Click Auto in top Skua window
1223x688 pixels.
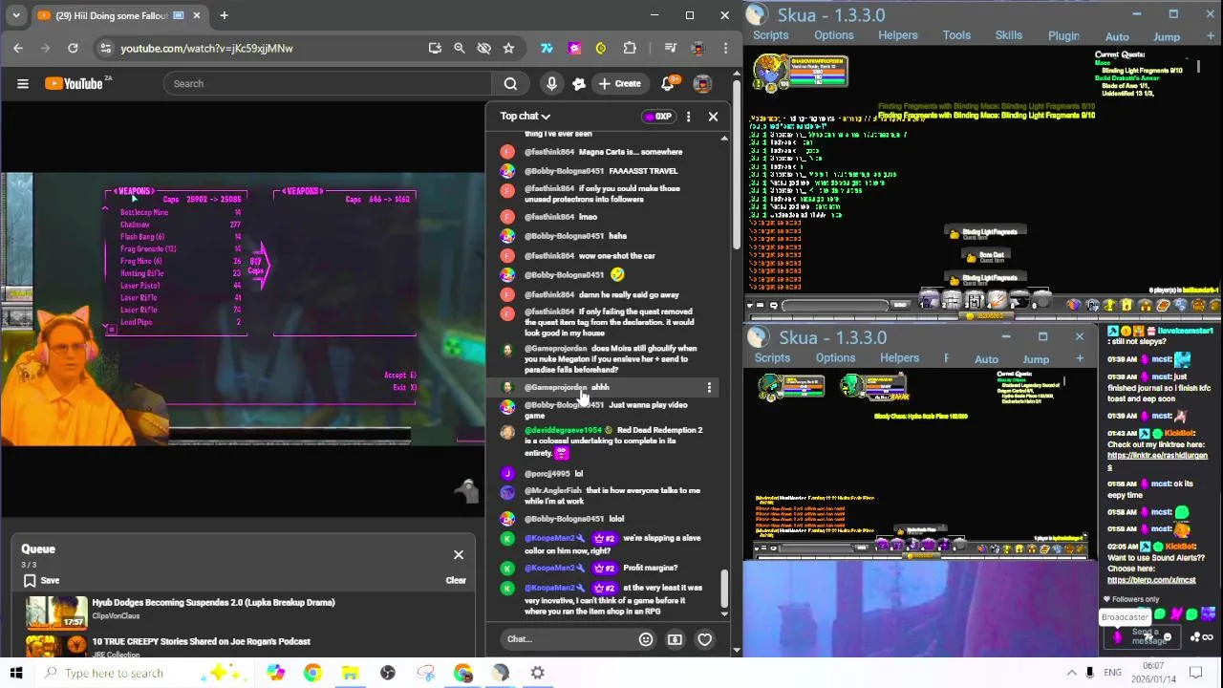pos(1117,37)
